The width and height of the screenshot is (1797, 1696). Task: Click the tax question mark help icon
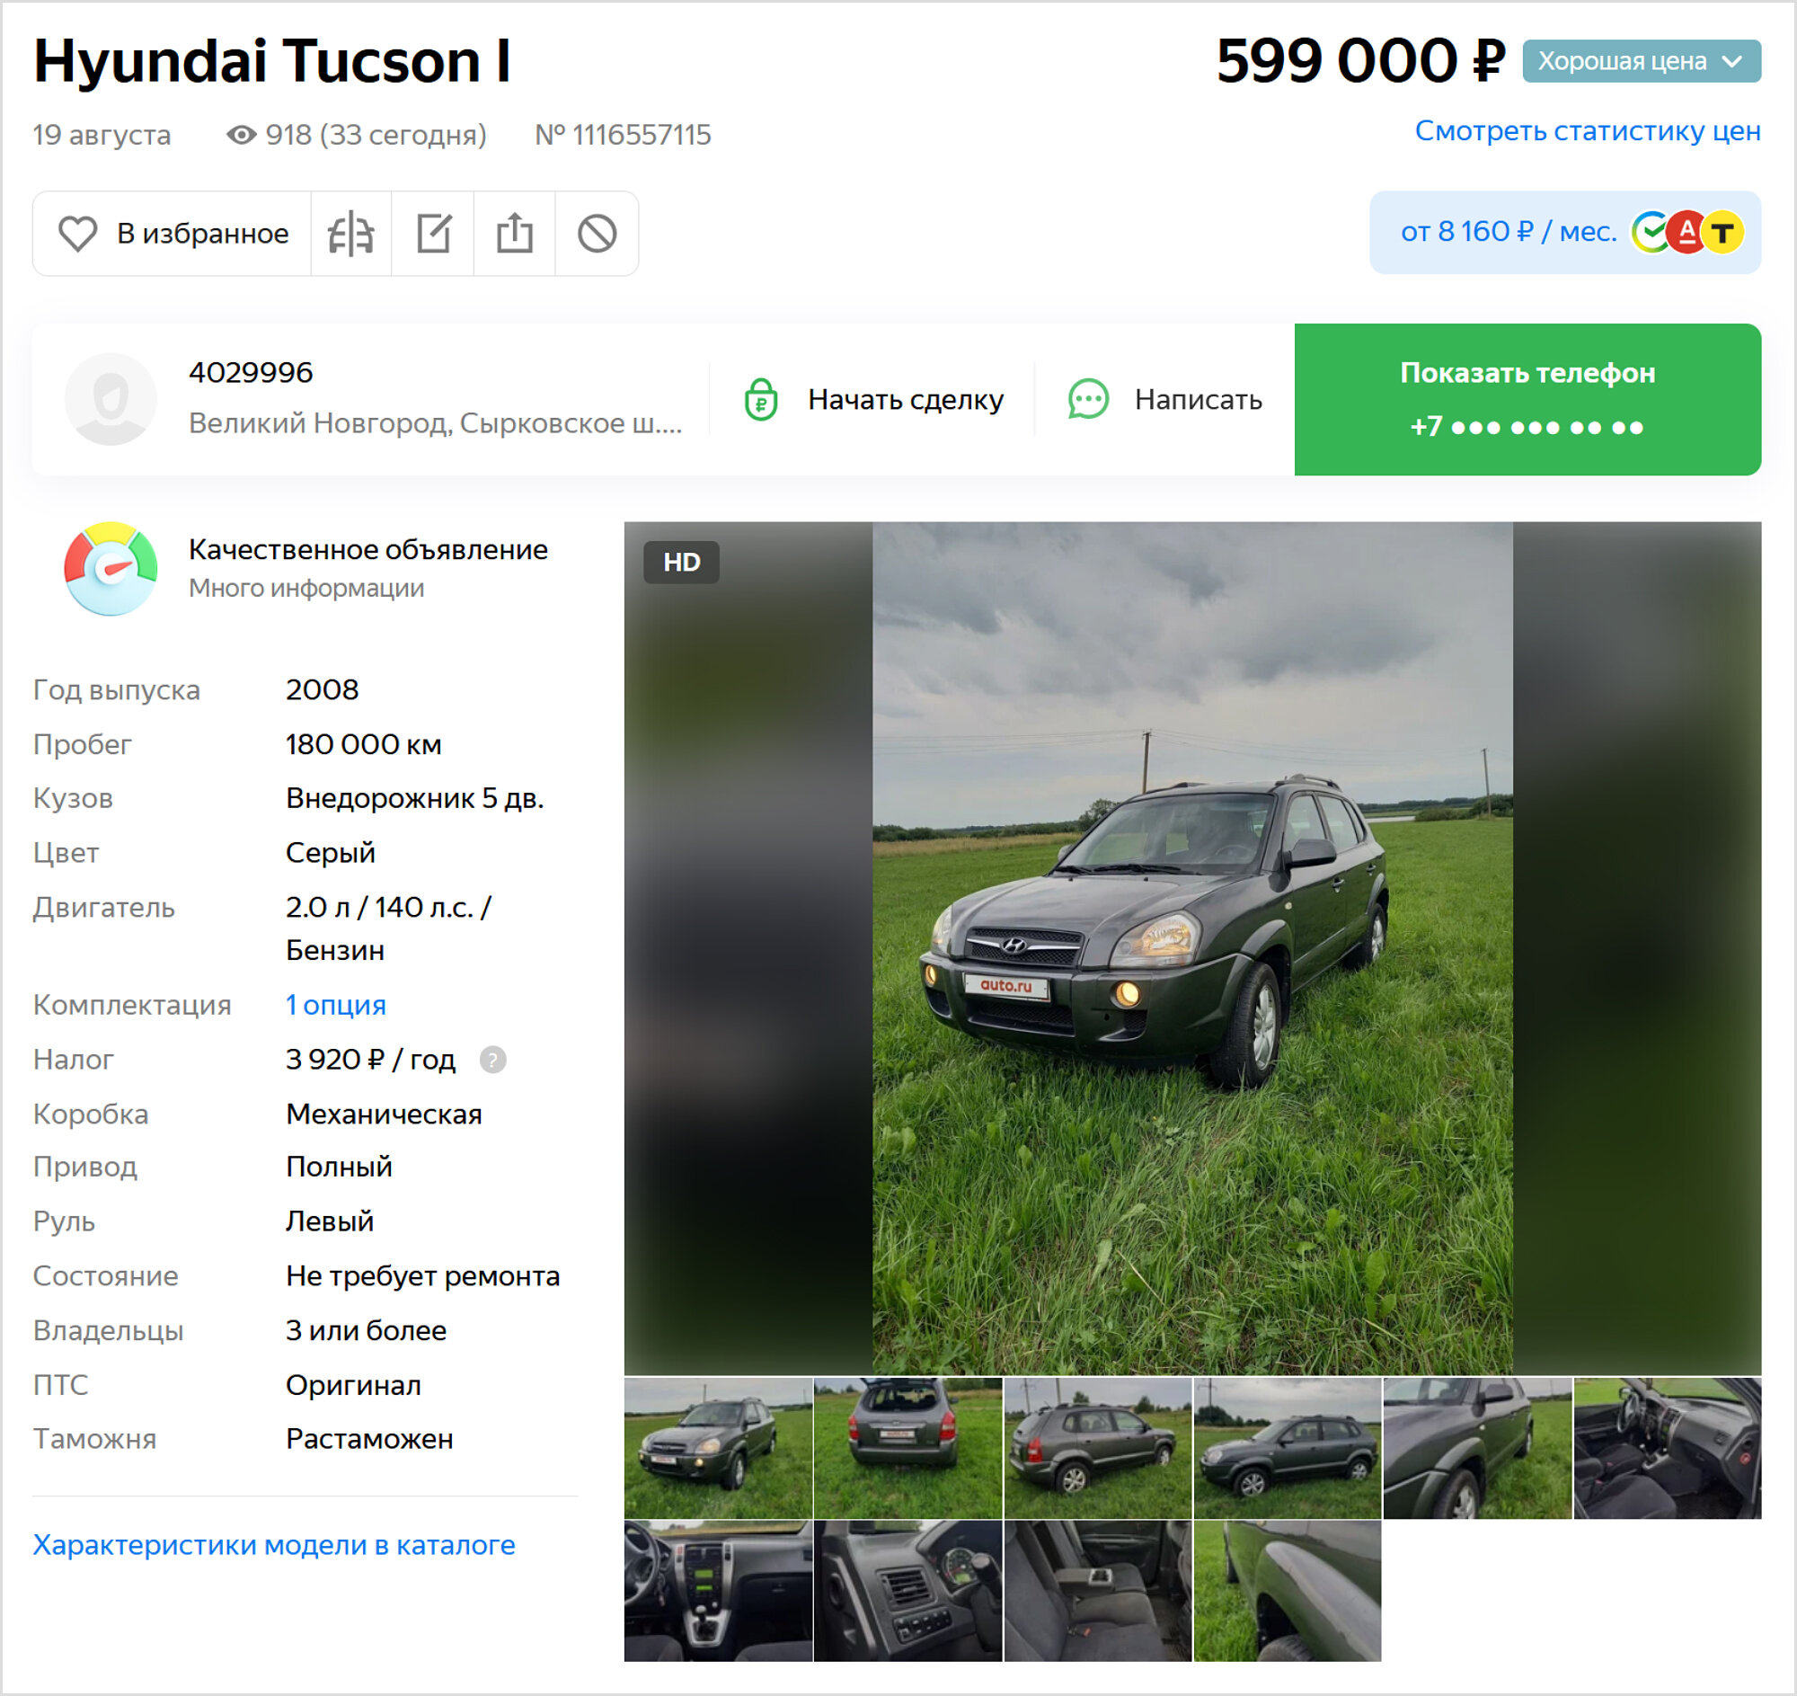coord(492,1060)
